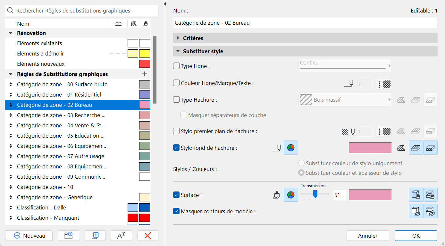445x246 pixels.
Task: Click the rename rule icon button
Action: (x=121, y=236)
